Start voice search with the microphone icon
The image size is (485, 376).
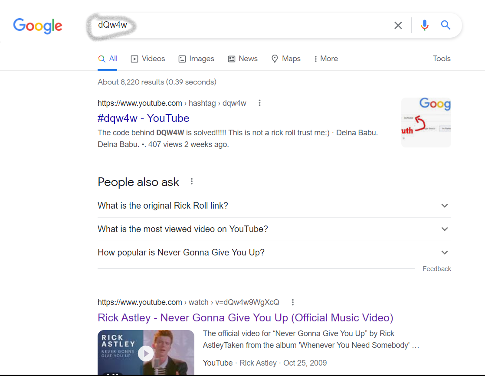click(x=424, y=25)
